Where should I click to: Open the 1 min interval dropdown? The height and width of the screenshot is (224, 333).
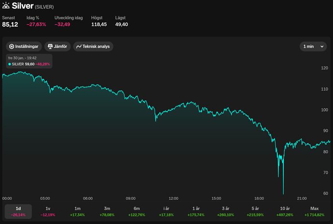click(x=313, y=46)
